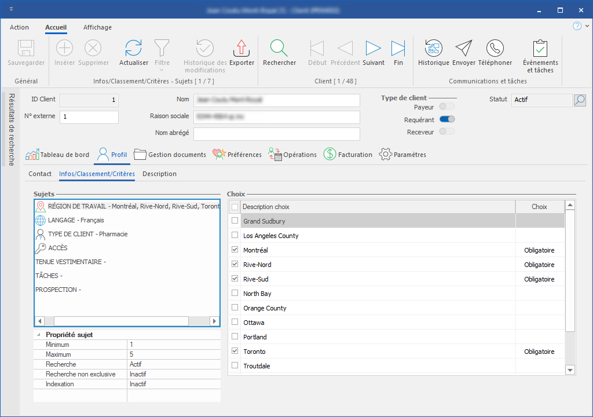Turn off the Requérant toggle

pos(447,119)
